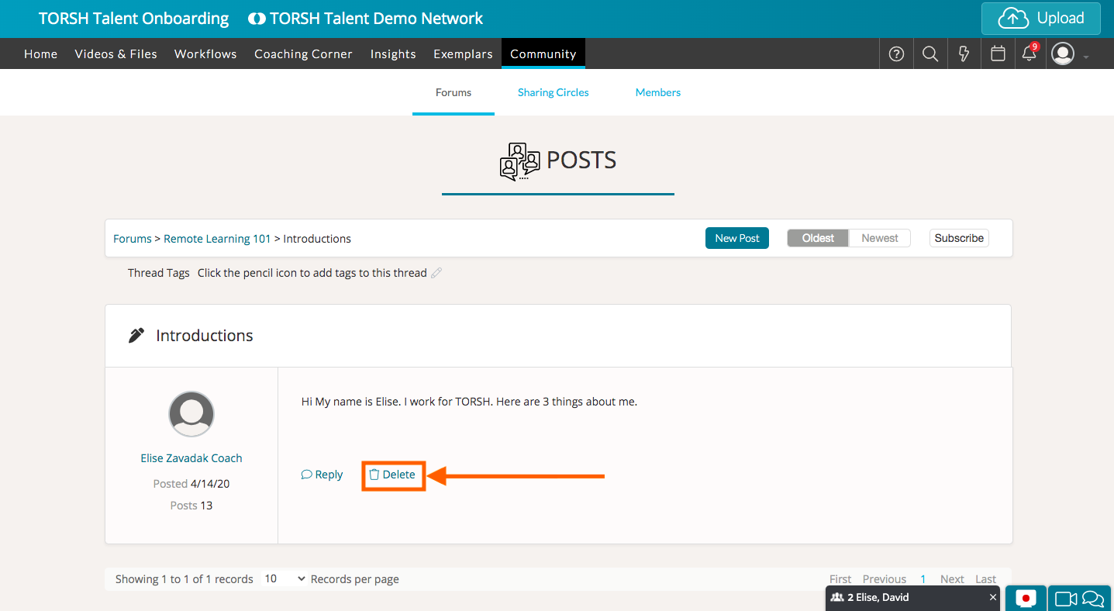The width and height of the screenshot is (1114, 611).
Task: Open the Coaching Corner menu
Action: [x=303, y=54]
